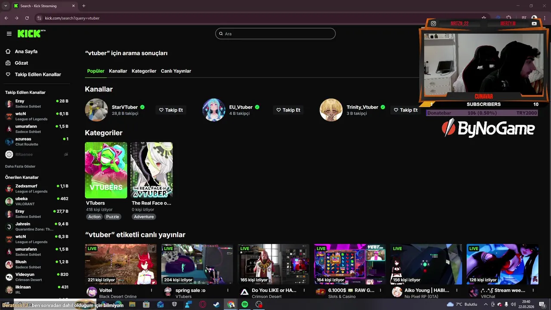Image resolution: width=551 pixels, height=310 pixels.
Task: Follow Trinity_Vtuber with Takip Et
Action: [x=406, y=110]
